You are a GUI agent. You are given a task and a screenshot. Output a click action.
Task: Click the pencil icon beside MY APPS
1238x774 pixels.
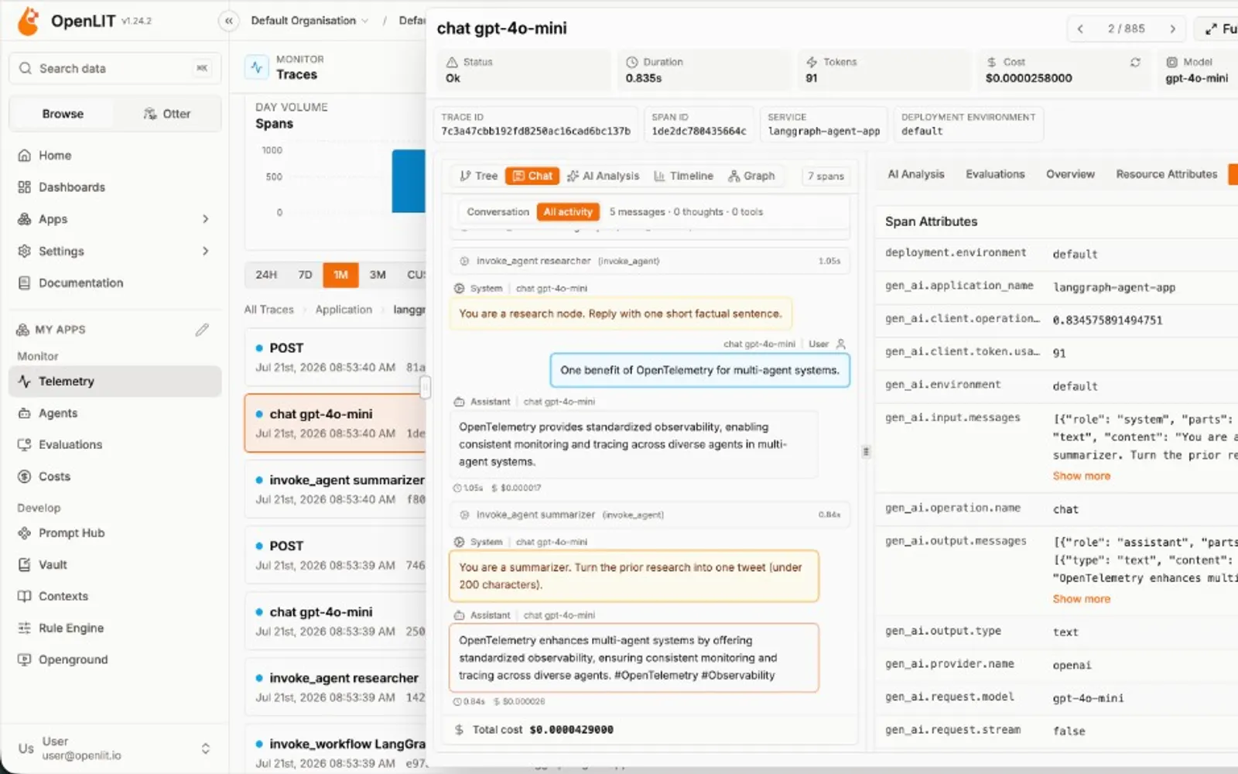click(x=202, y=330)
